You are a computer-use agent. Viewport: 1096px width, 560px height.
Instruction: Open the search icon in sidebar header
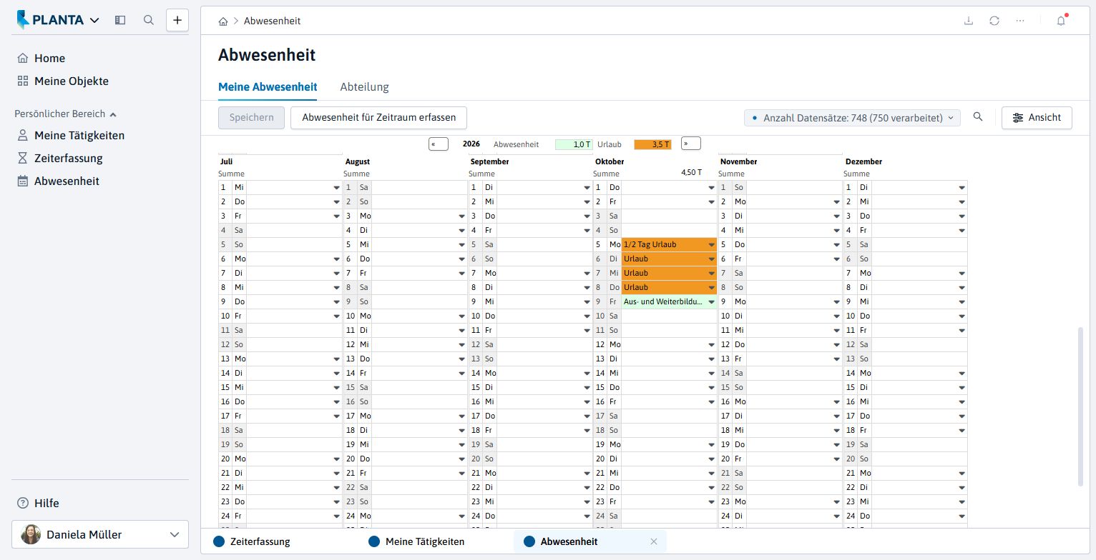pos(149,20)
